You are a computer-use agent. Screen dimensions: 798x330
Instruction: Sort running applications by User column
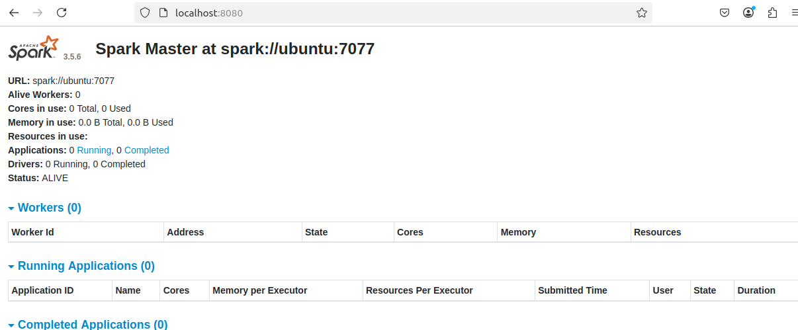point(670,290)
